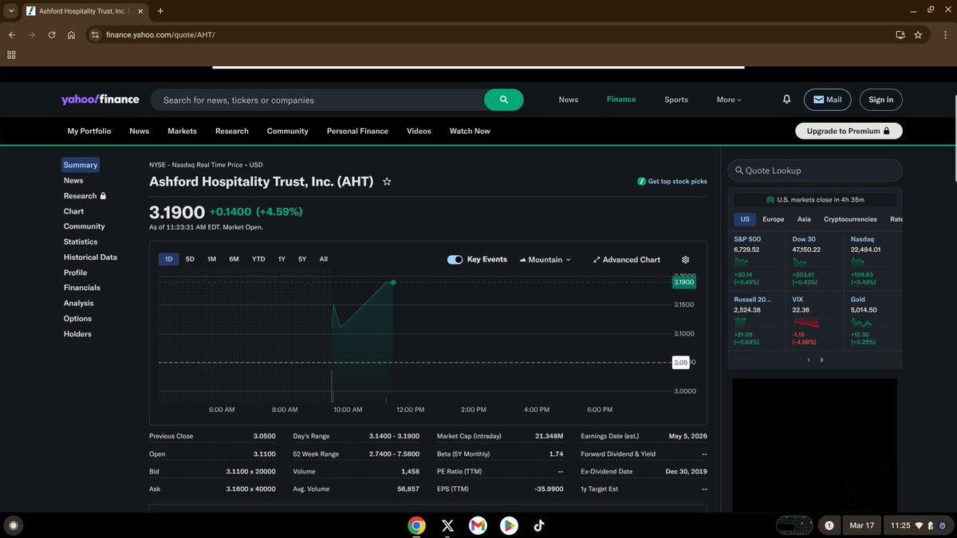Click the Mail button
Viewport: 957px width, 538px height.
pyautogui.click(x=827, y=100)
